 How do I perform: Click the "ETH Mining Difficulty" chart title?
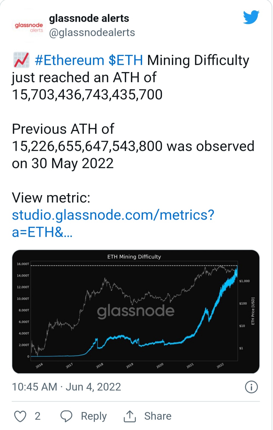tap(134, 257)
